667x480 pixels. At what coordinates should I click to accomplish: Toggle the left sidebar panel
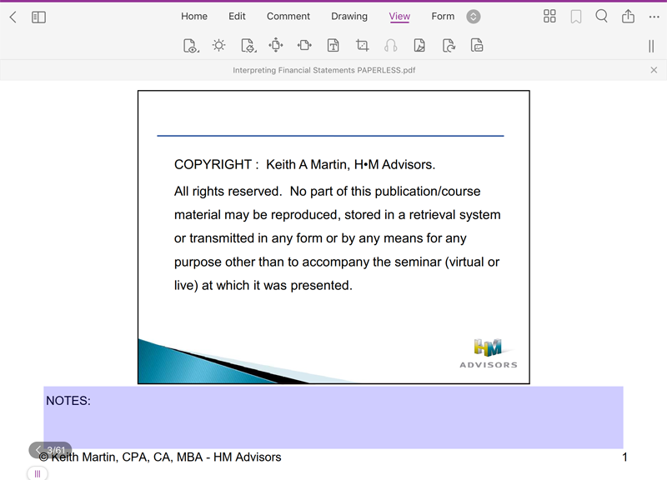pos(38,17)
